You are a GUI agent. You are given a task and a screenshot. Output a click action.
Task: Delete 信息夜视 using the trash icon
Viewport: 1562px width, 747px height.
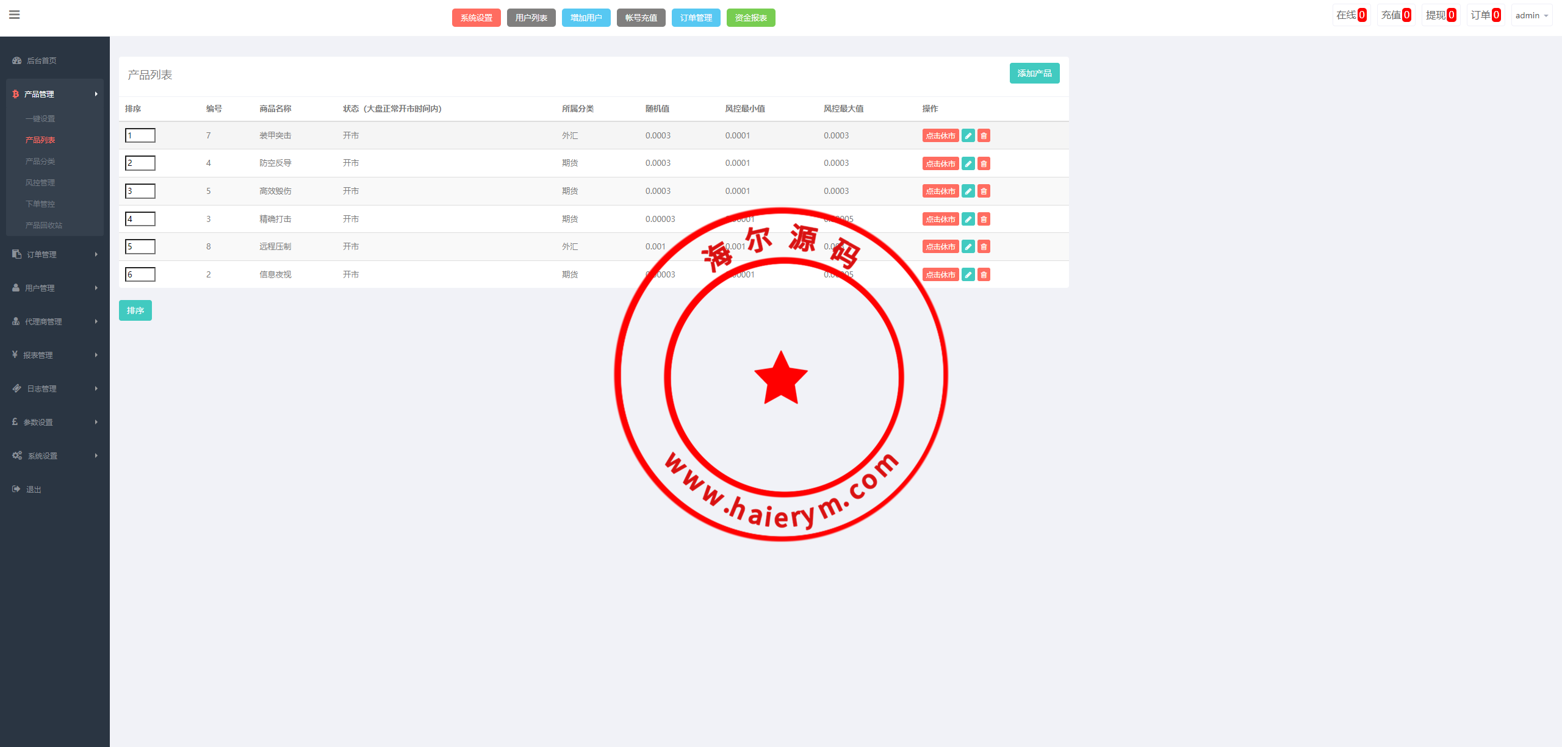point(984,274)
